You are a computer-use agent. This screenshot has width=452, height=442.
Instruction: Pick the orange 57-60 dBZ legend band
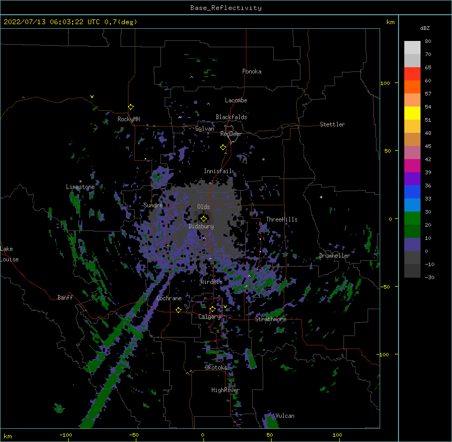click(412, 87)
